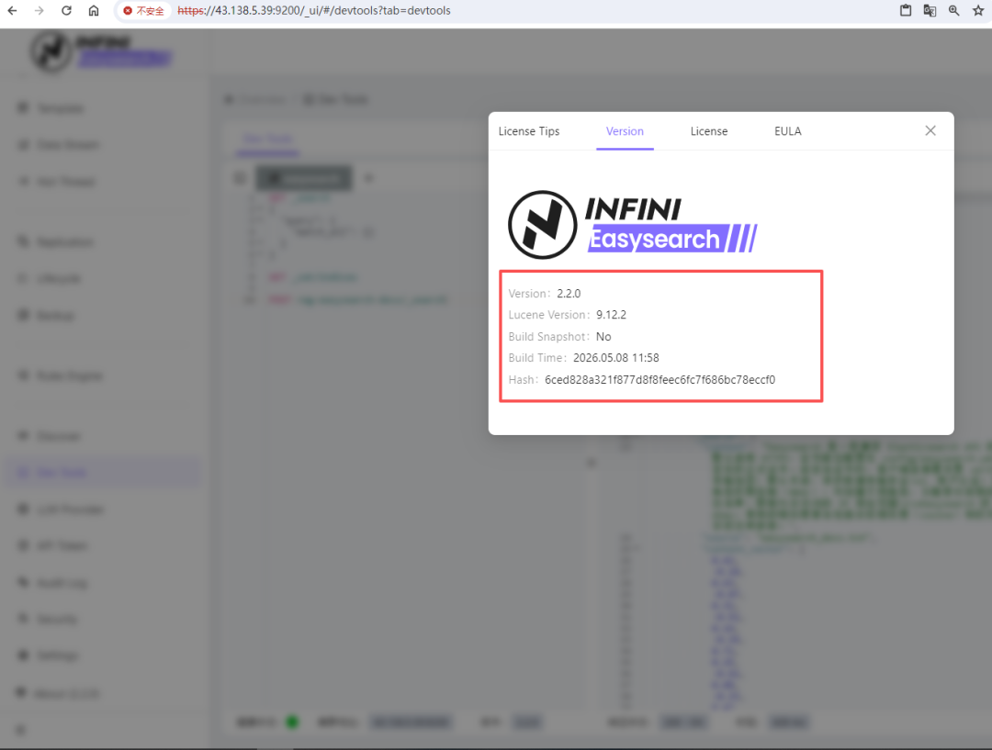Open the License tab

coord(708,131)
